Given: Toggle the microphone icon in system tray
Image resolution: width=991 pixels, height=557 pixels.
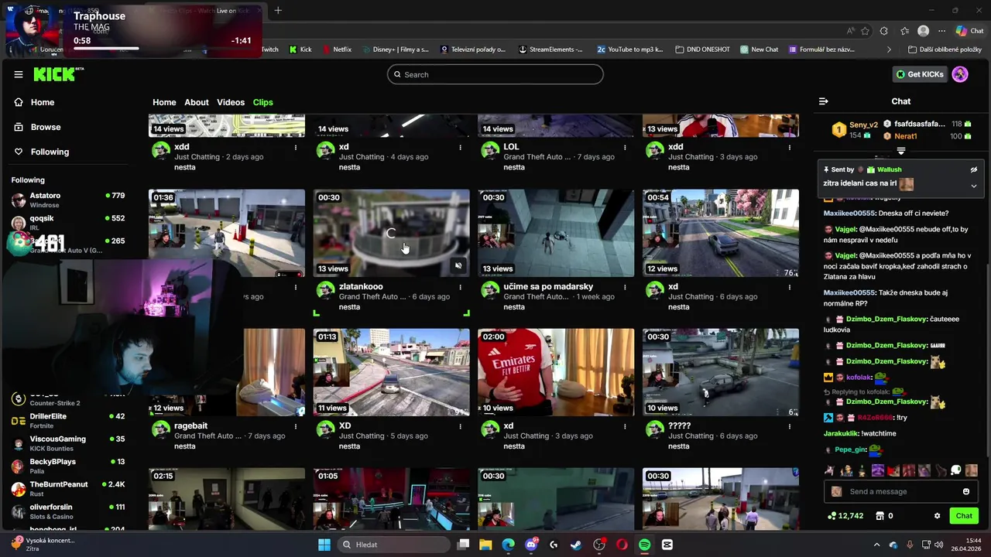Looking at the screenshot, I should click(910, 545).
